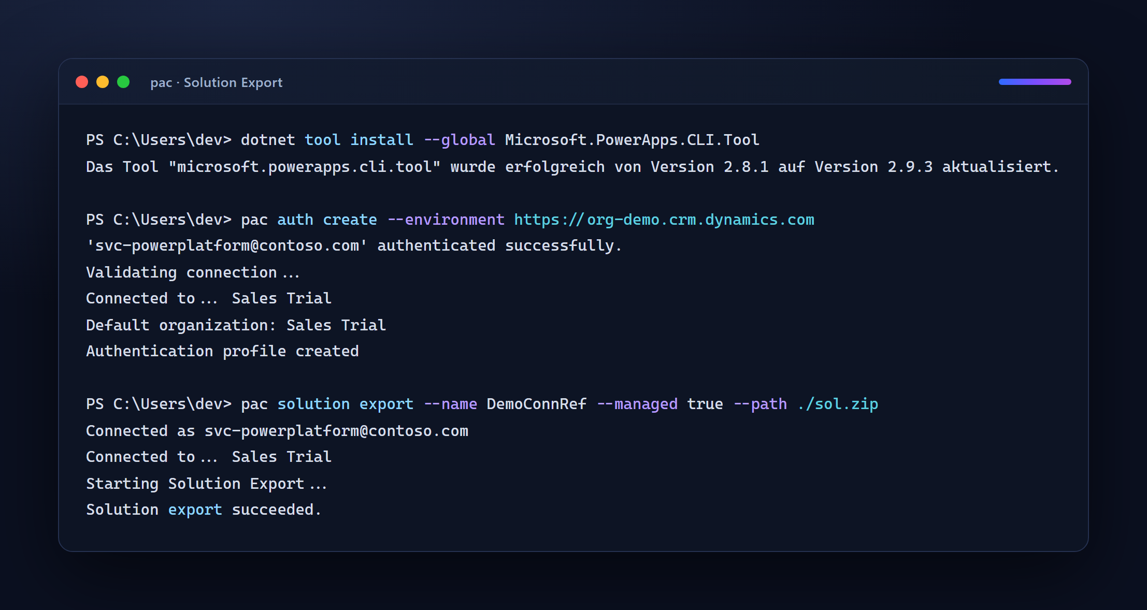The height and width of the screenshot is (610, 1147).
Task: Click the first 'Connected to... Sales Trial' line
Action: coord(209,298)
